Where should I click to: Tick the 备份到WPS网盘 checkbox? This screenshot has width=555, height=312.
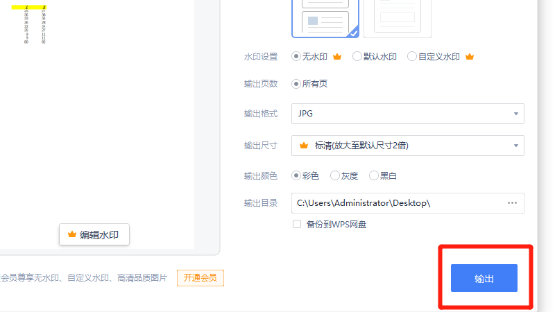coord(297,225)
